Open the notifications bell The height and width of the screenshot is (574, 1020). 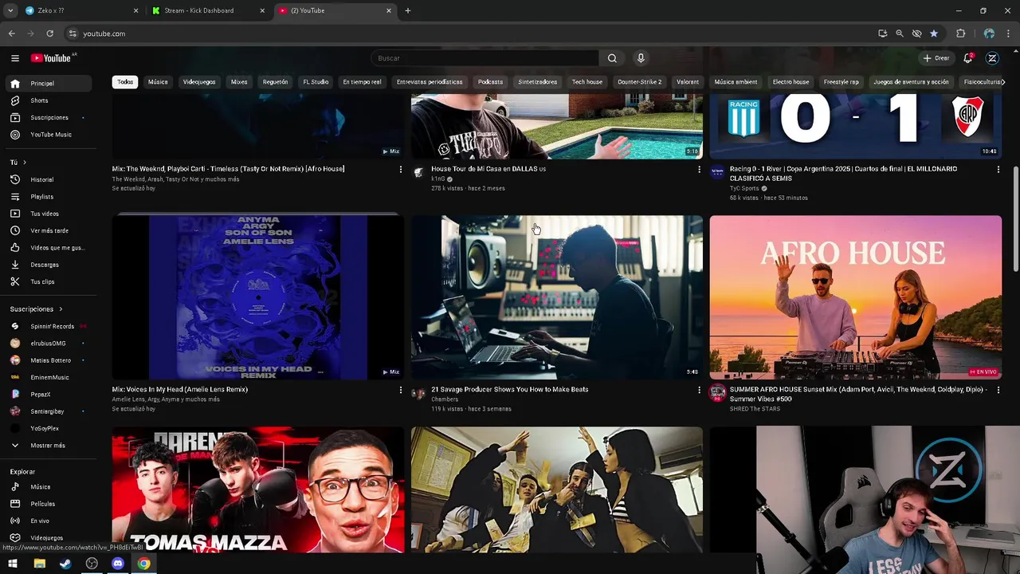coord(968,58)
